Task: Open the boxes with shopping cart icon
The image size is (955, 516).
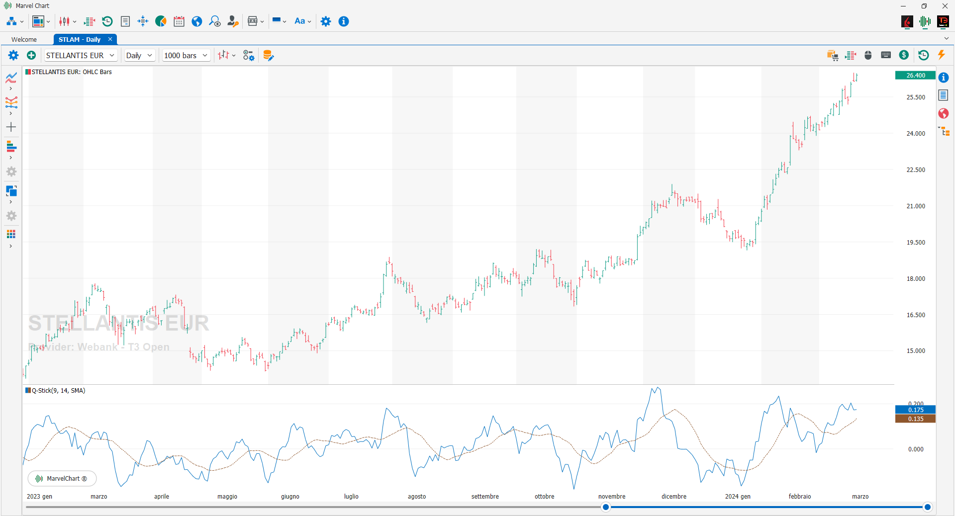Action: [x=833, y=55]
